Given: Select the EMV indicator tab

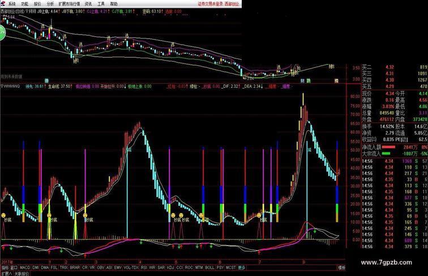Looking at the screenshot, I should tap(118, 267).
